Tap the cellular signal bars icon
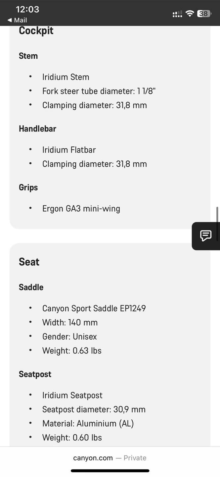Viewport: 220px width, 477px height. click(177, 14)
